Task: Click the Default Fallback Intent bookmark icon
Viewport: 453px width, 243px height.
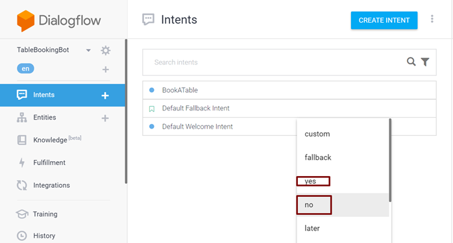Action: tap(152, 109)
